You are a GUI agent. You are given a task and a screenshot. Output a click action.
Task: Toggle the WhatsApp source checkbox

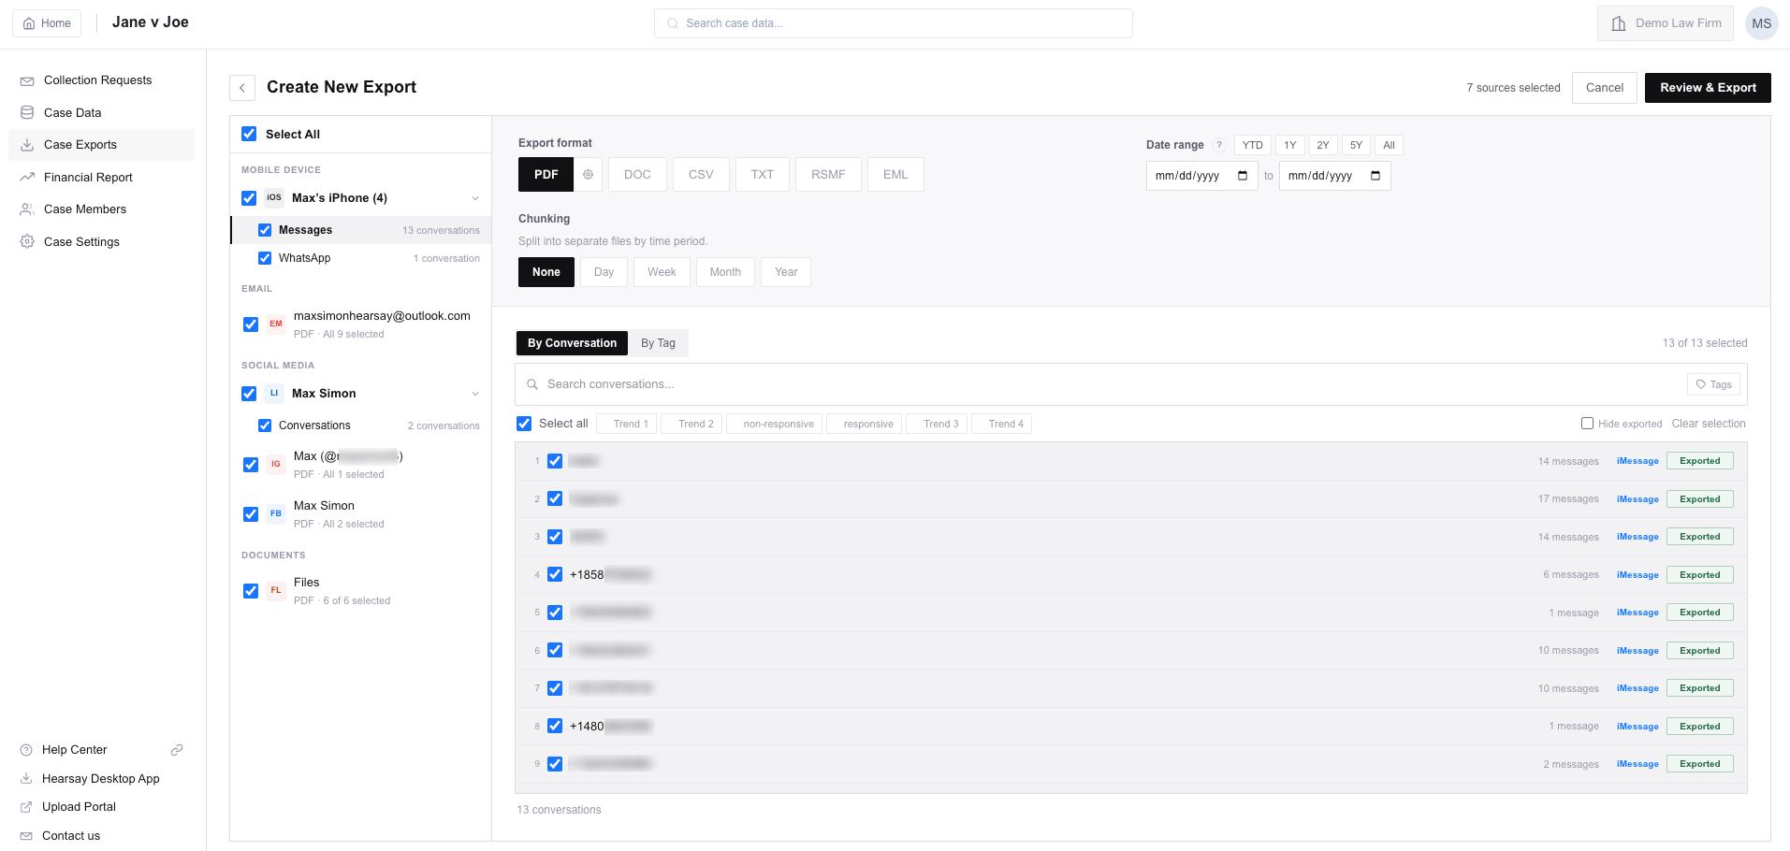tap(265, 258)
